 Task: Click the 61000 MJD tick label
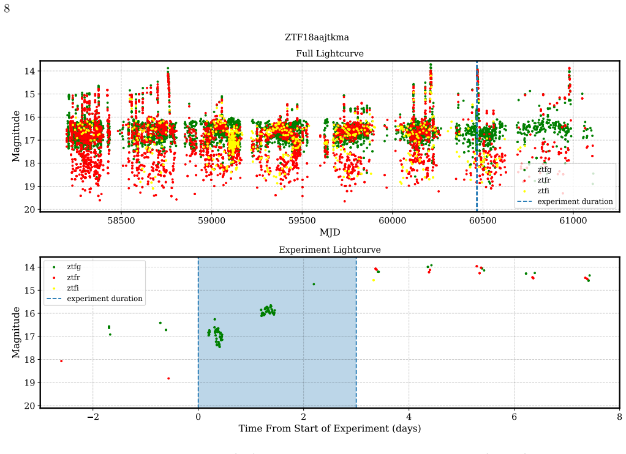[573, 221]
